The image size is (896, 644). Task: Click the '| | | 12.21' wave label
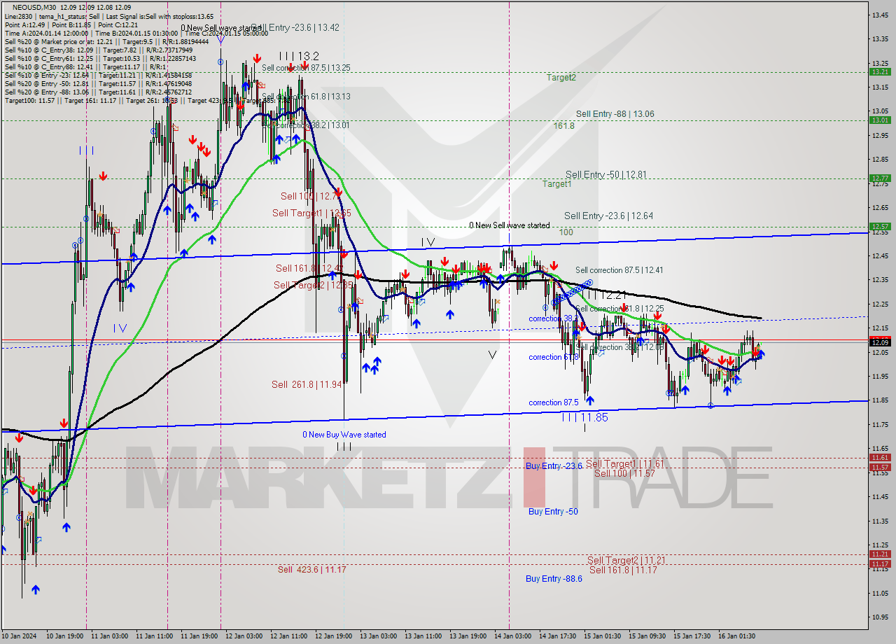coord(606,296)
